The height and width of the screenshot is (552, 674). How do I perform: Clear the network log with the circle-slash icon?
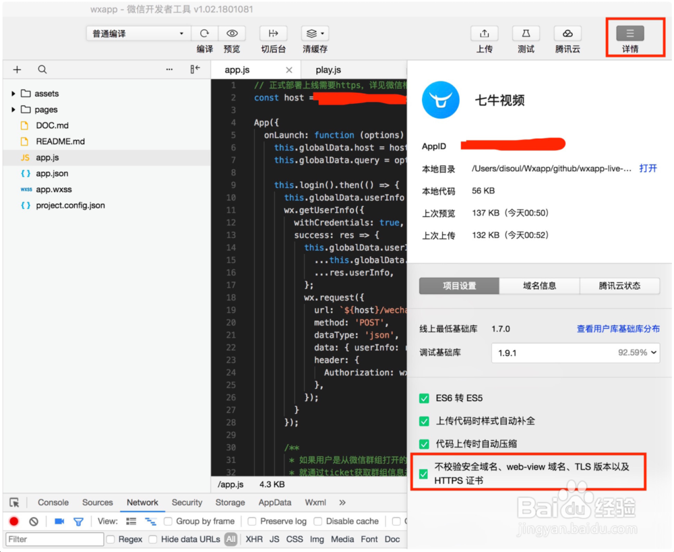34,522
